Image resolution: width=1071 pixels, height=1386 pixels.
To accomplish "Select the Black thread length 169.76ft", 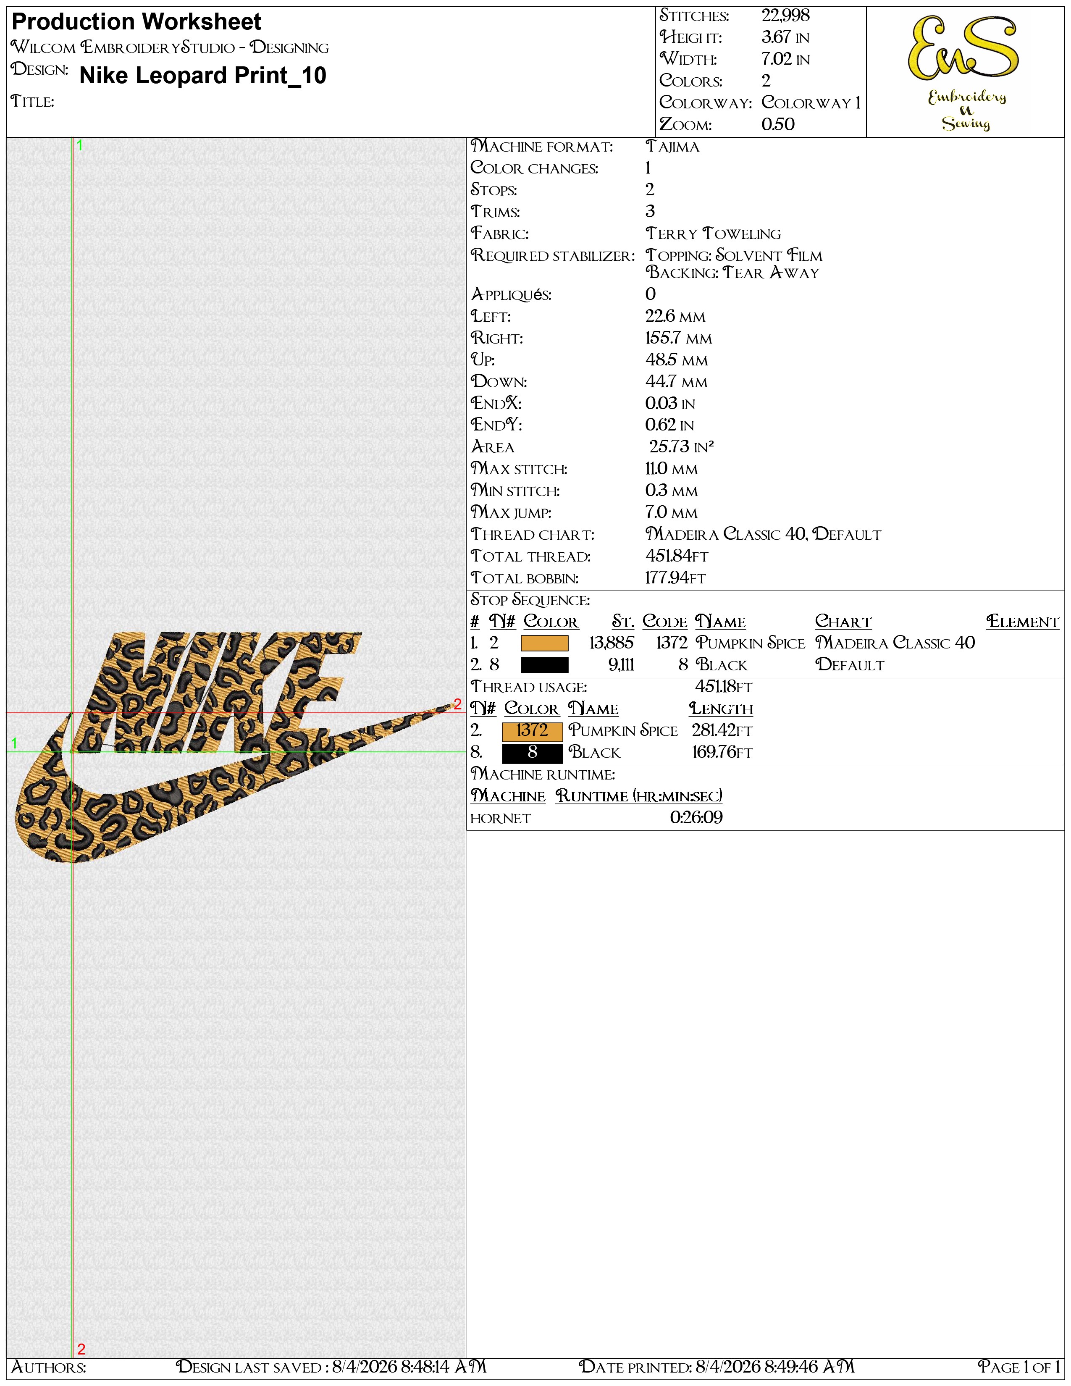I will click(722, 753).
